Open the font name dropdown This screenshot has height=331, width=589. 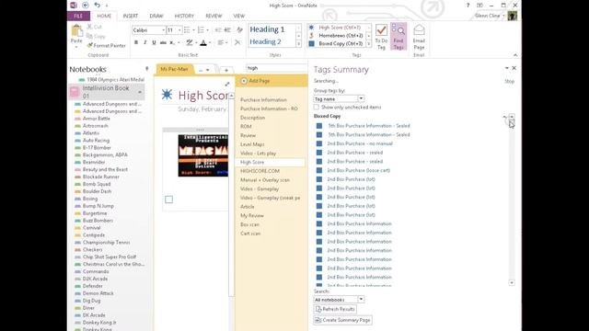[x=164, y=30]
